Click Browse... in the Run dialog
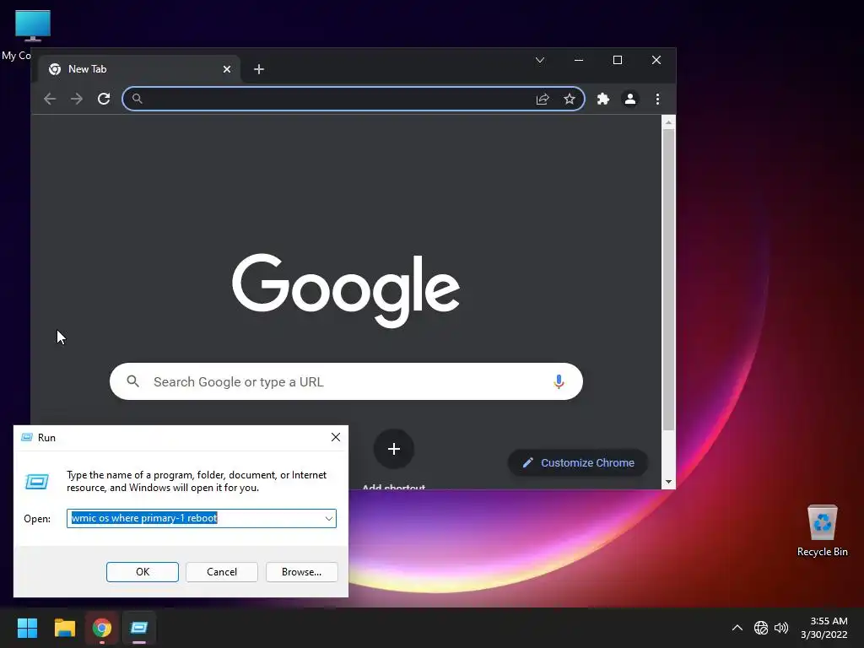Screen dimensions: 864x648 coord(301,572)
